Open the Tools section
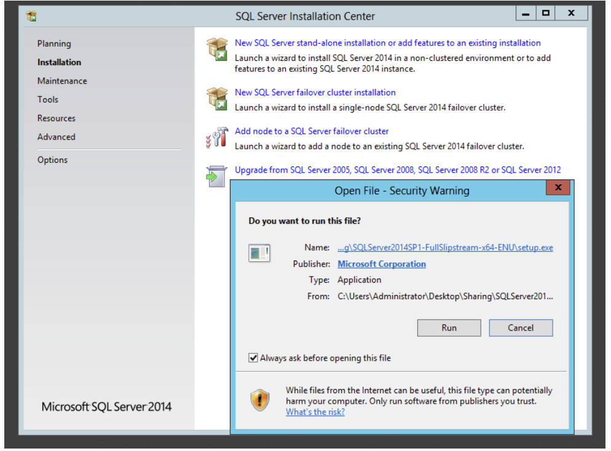Image resolution: width=611 pixels, height=451 pixels. point(48,100)
